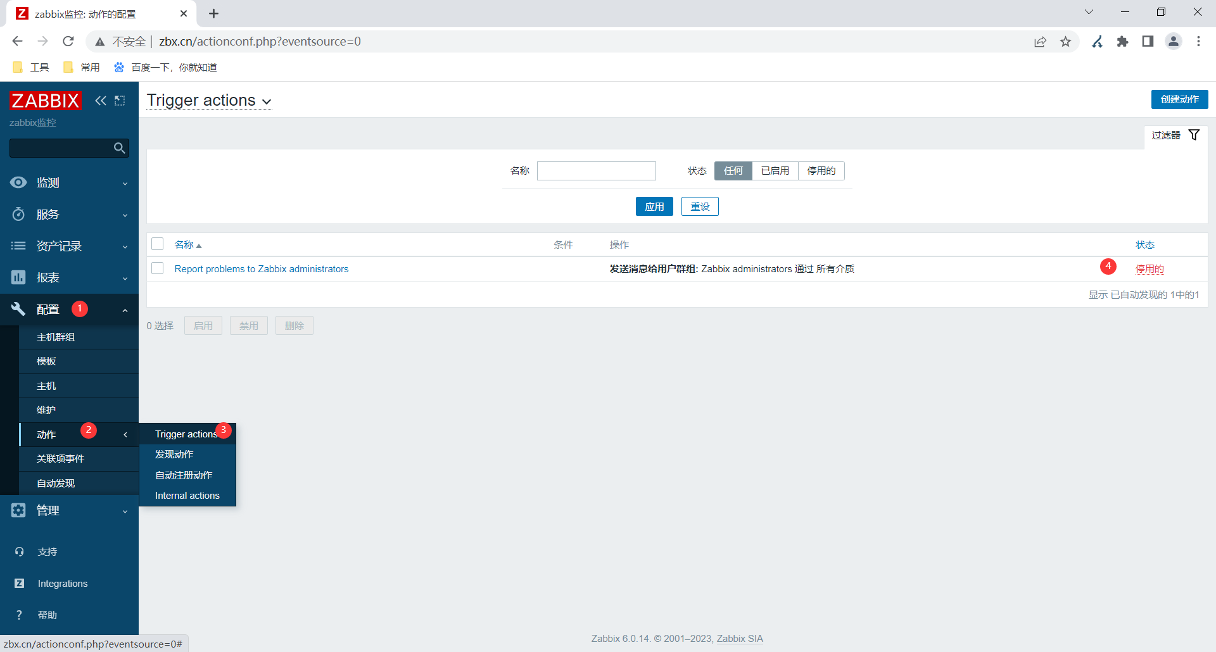Toggle the 过滤器 funnel filter icon
The height and width of the screenshot is (652, 1216).
[1194, 135]
